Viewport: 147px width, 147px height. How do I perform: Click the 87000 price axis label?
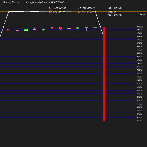coord(139,50)
